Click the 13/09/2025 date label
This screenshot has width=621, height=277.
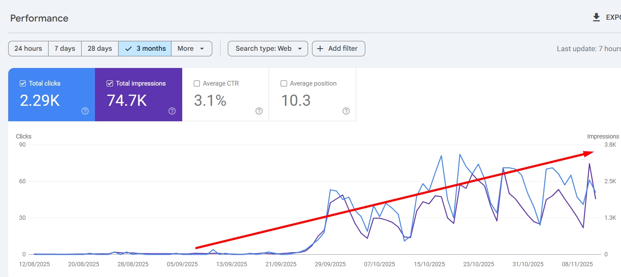232,264
